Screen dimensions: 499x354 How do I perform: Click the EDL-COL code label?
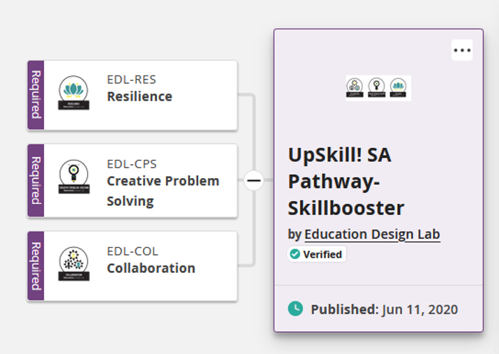133,251
